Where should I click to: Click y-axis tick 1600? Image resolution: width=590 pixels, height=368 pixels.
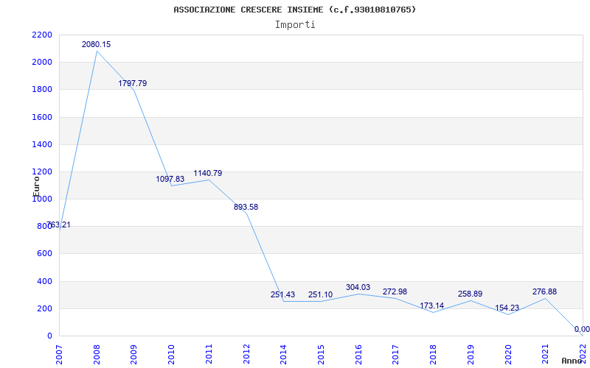(43, 117)
